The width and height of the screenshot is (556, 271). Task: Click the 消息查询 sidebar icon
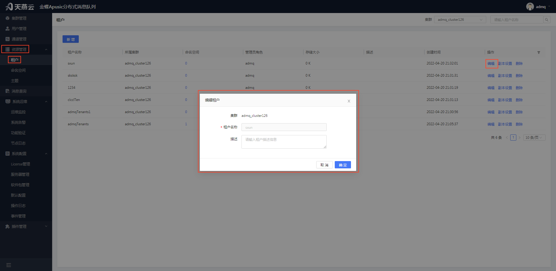pyautogui.click(x=8, y=91)
